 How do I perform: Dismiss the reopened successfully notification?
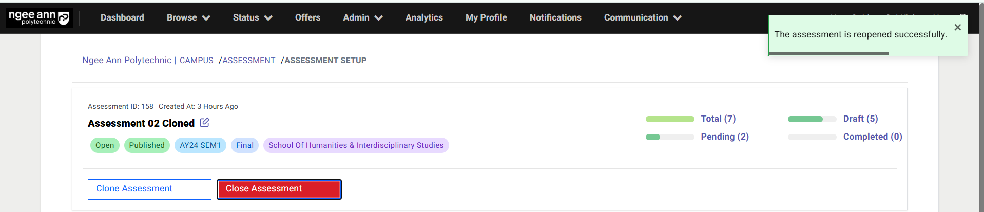pos(957,28)
